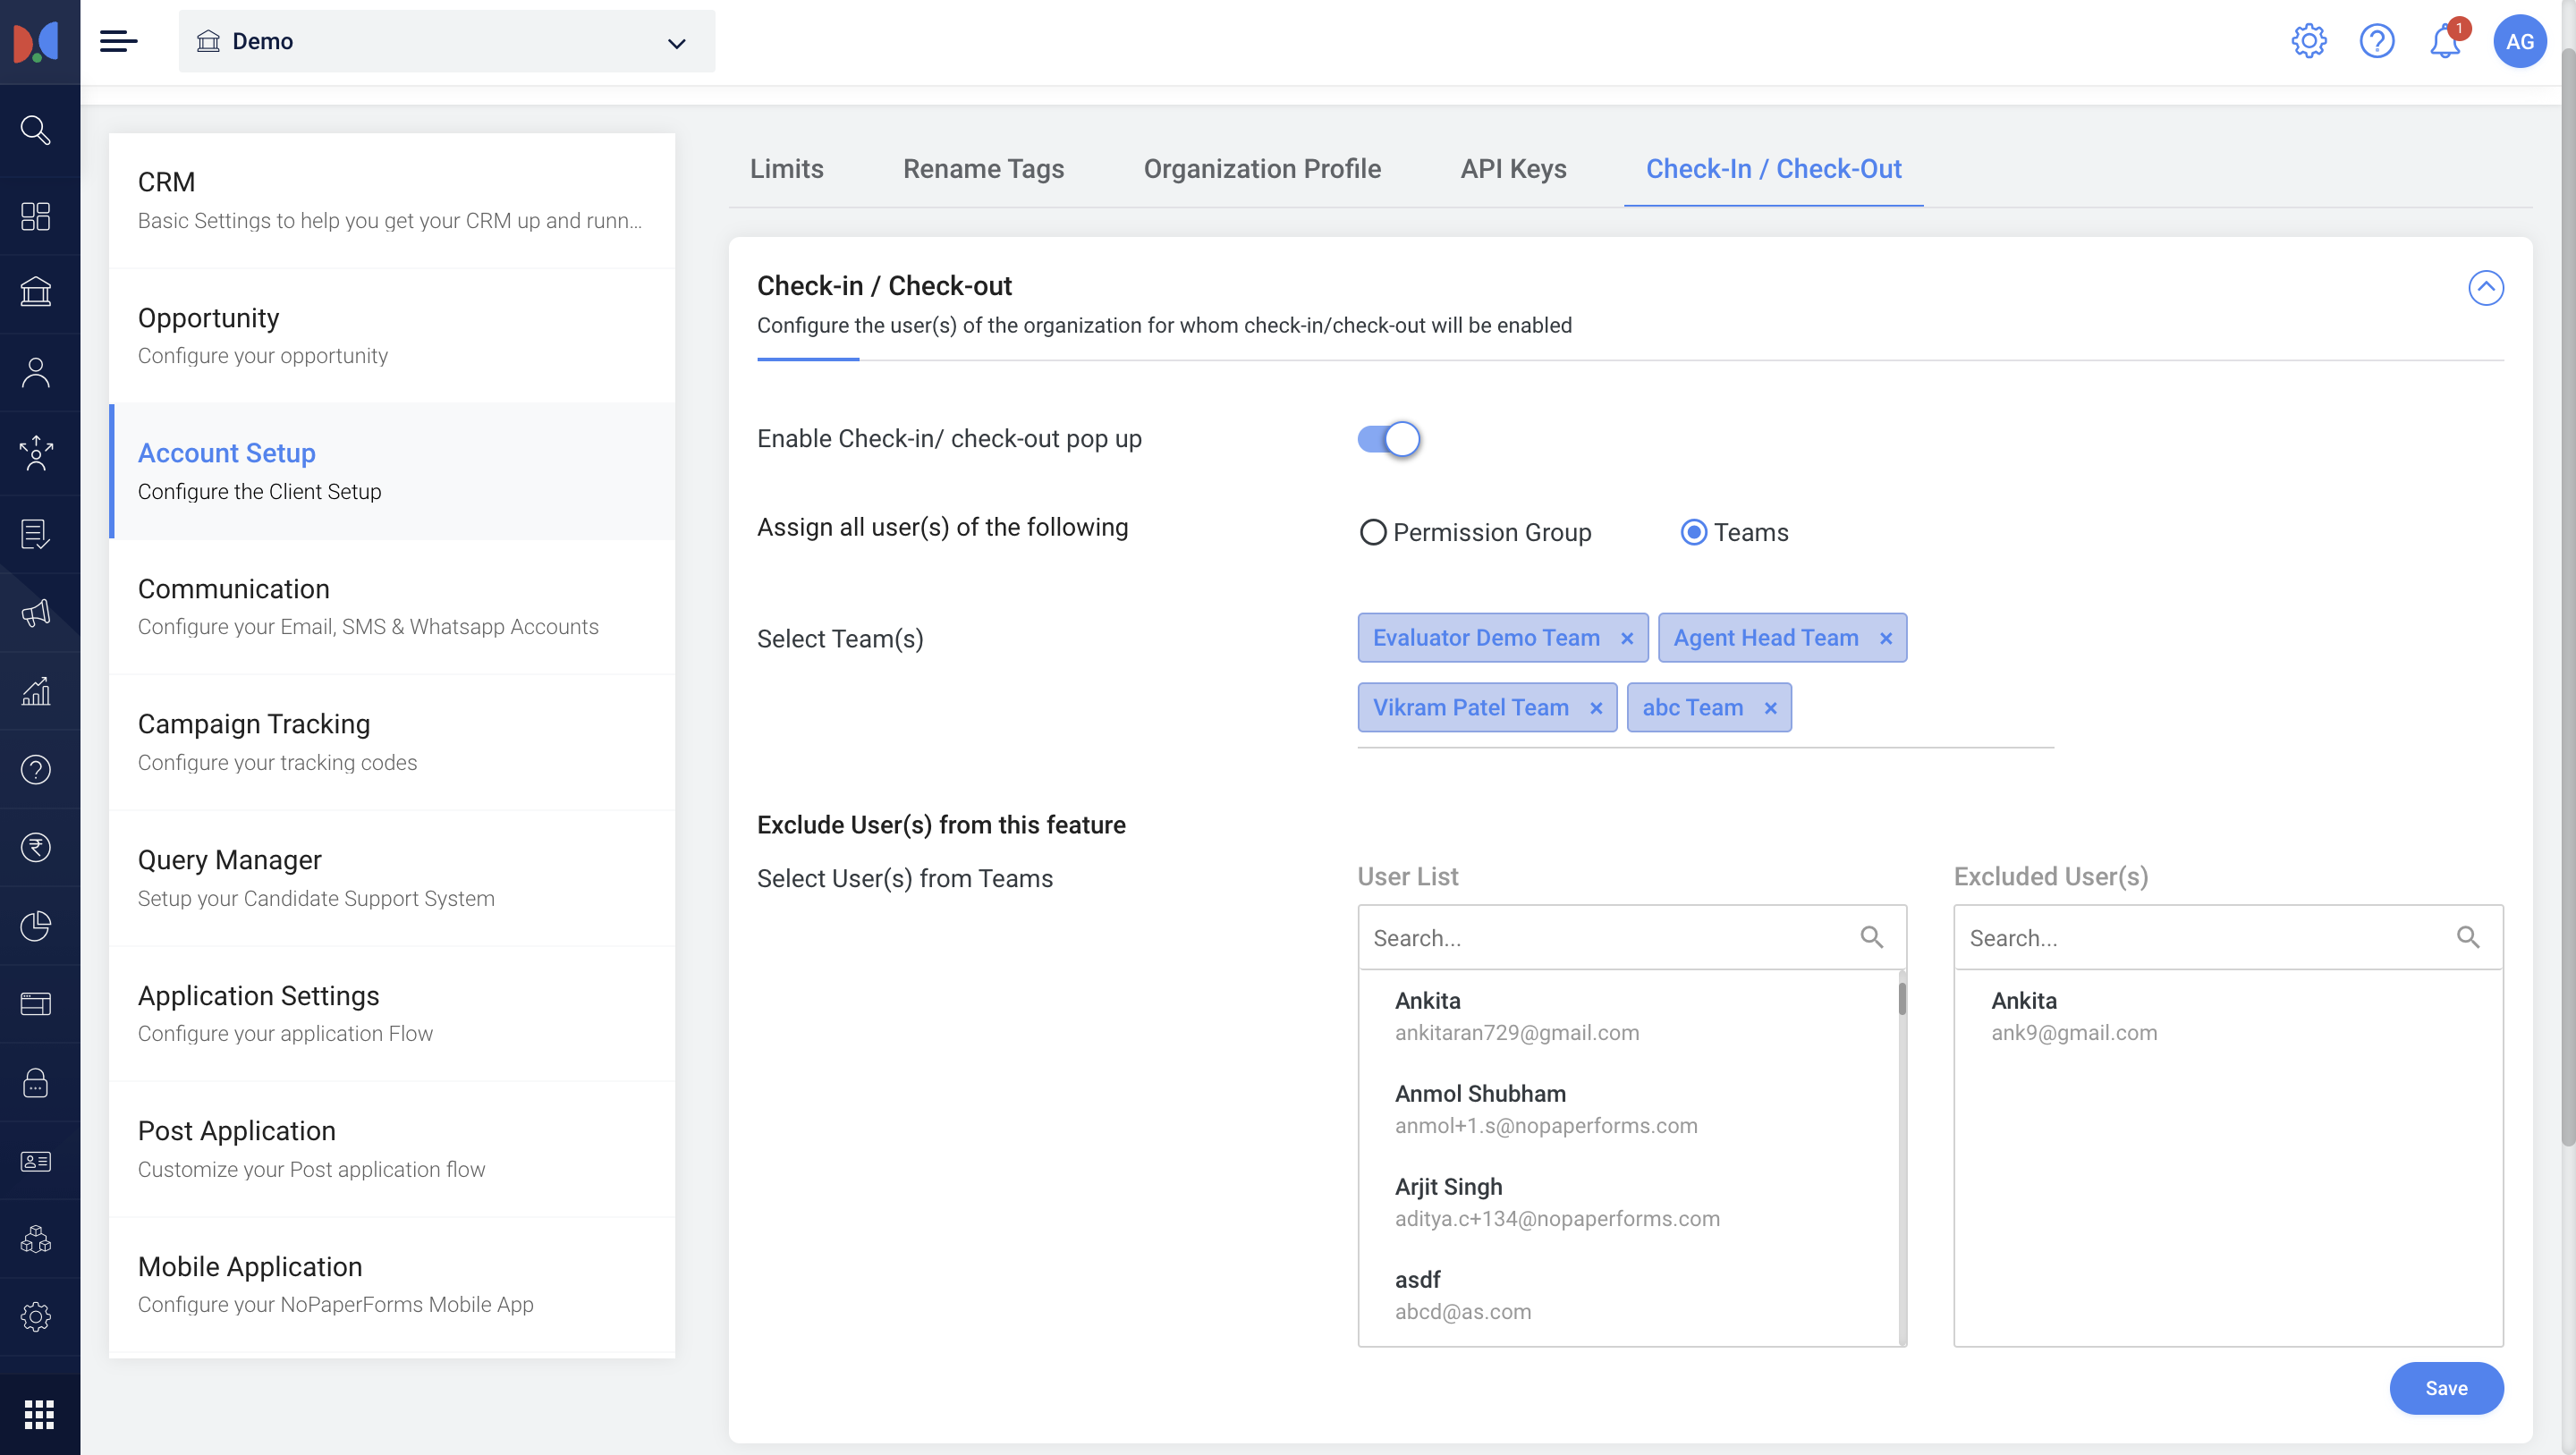This screenshot has height=1455, width=2576.
Task: Open the user profile icon in sidebar
Action: coord(36,372)
